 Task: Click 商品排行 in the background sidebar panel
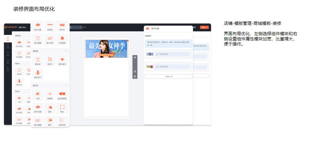[x=19, y=82]
